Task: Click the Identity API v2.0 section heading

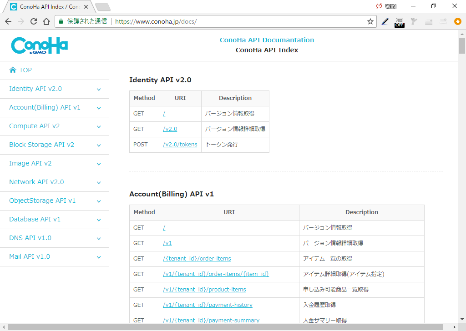Action: click(160, 80)
